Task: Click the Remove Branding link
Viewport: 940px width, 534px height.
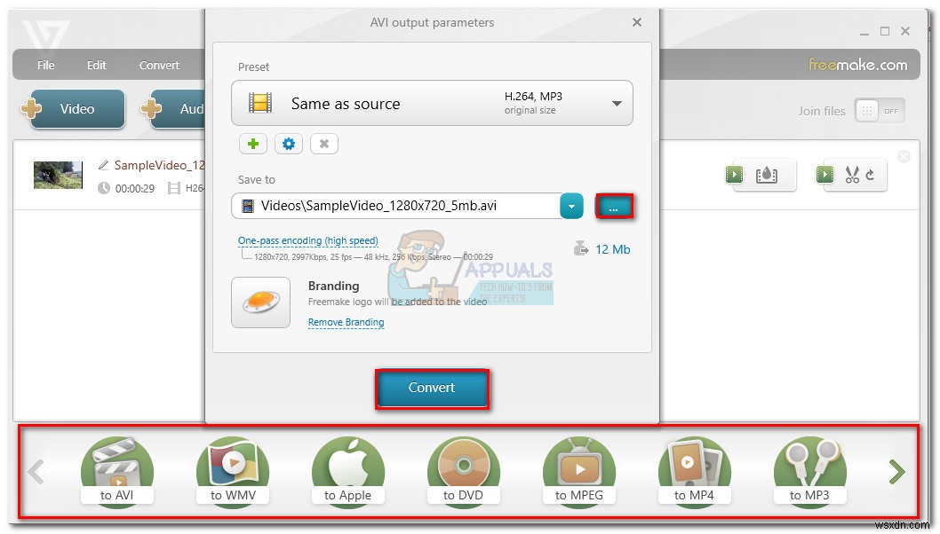Action: click(346, 322)
